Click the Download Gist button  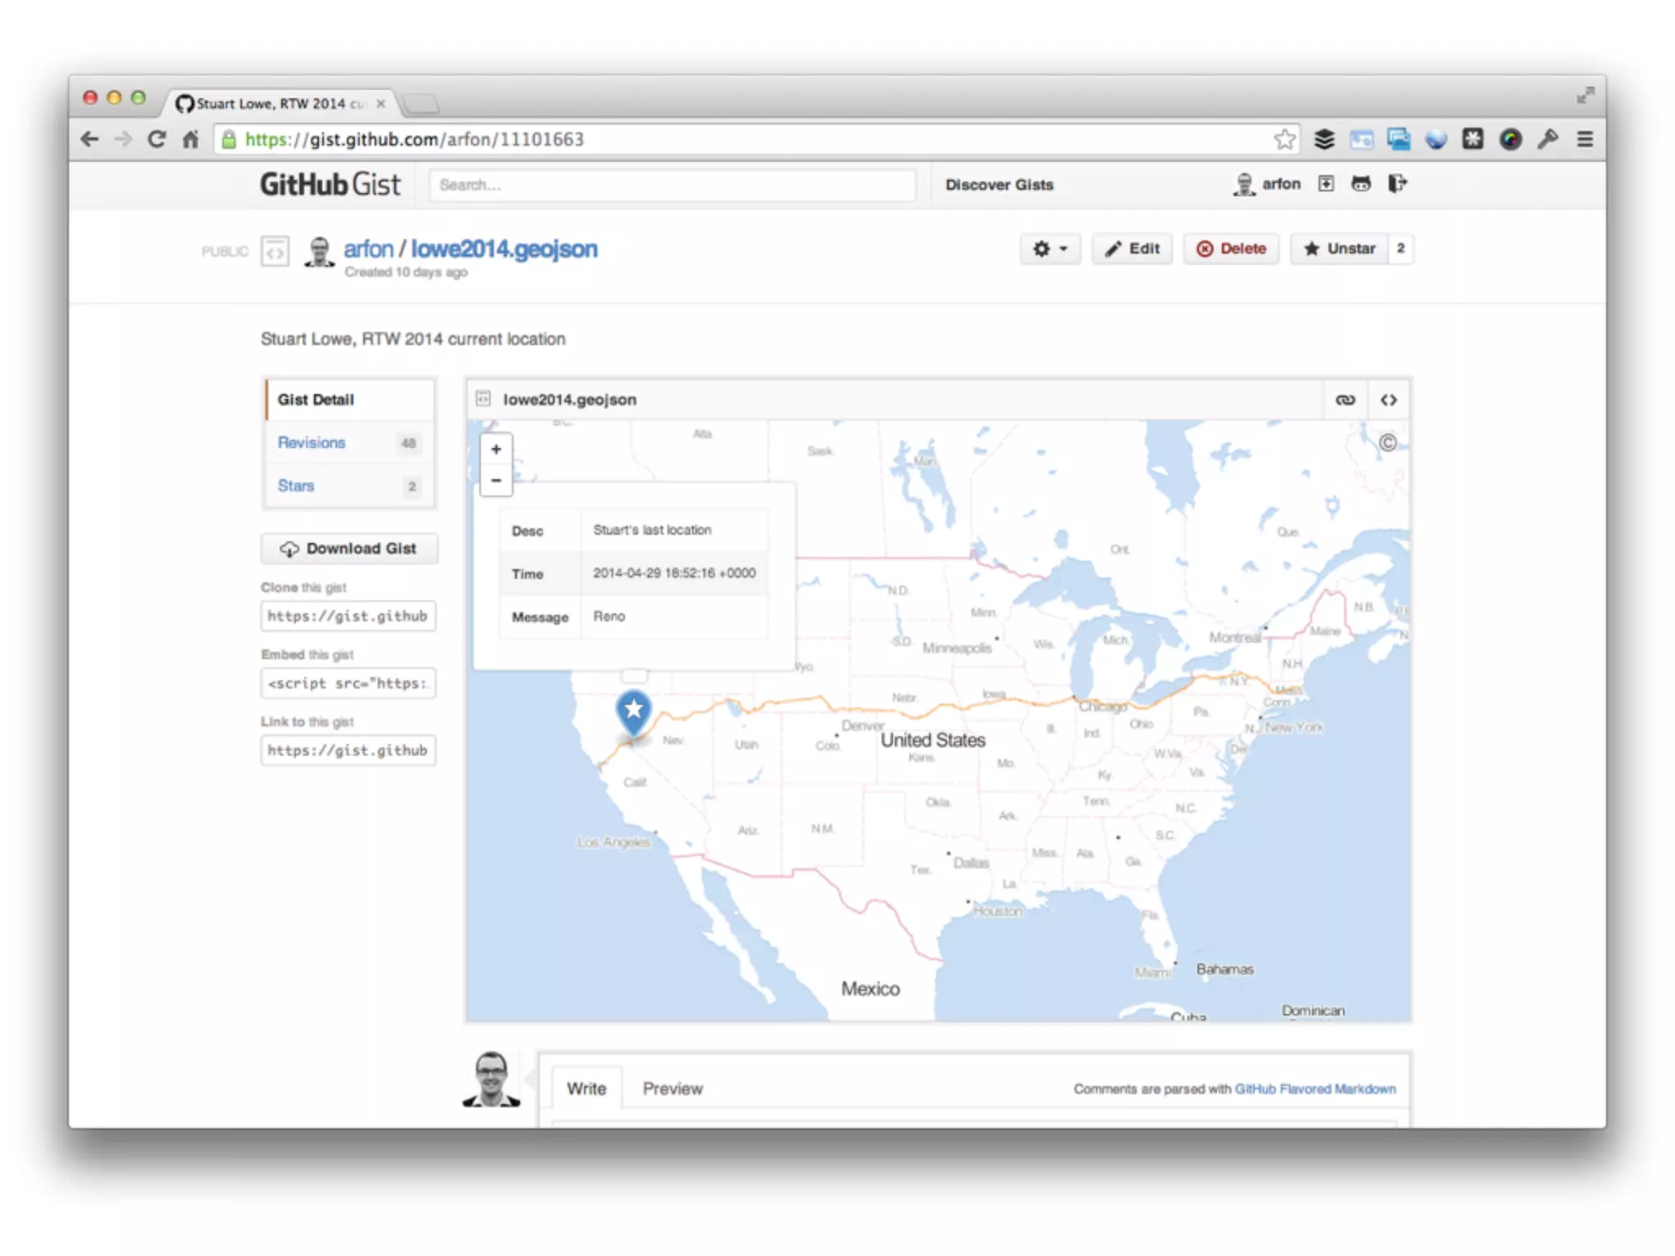click(349, 549)
